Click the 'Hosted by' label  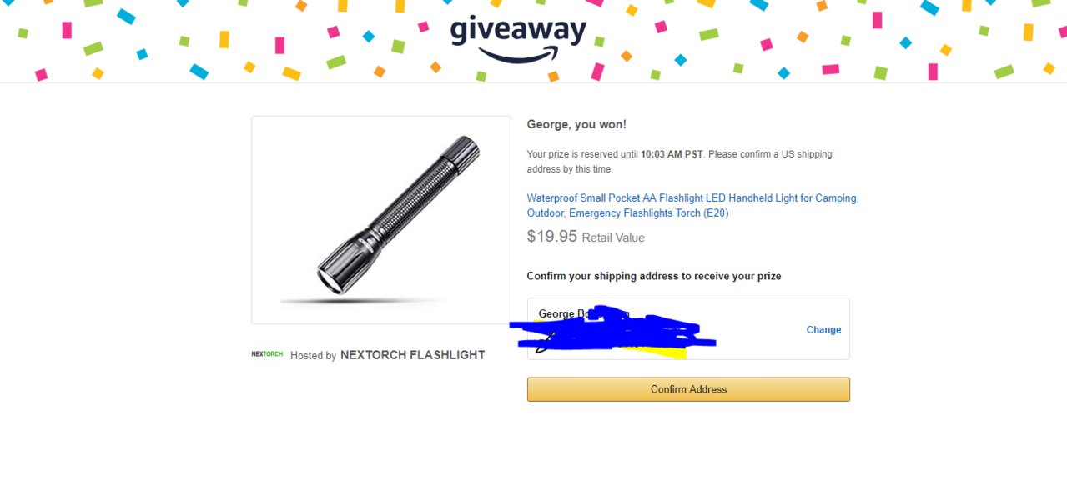tap(313, 355)
